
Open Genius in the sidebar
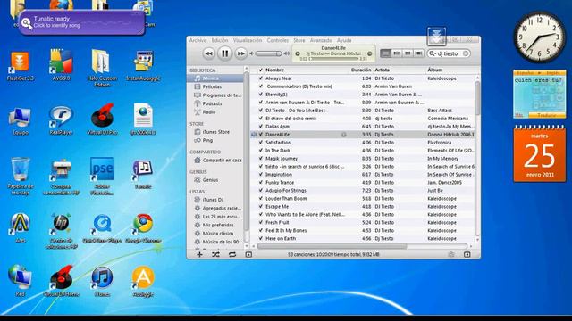click(x=215, y=180)
